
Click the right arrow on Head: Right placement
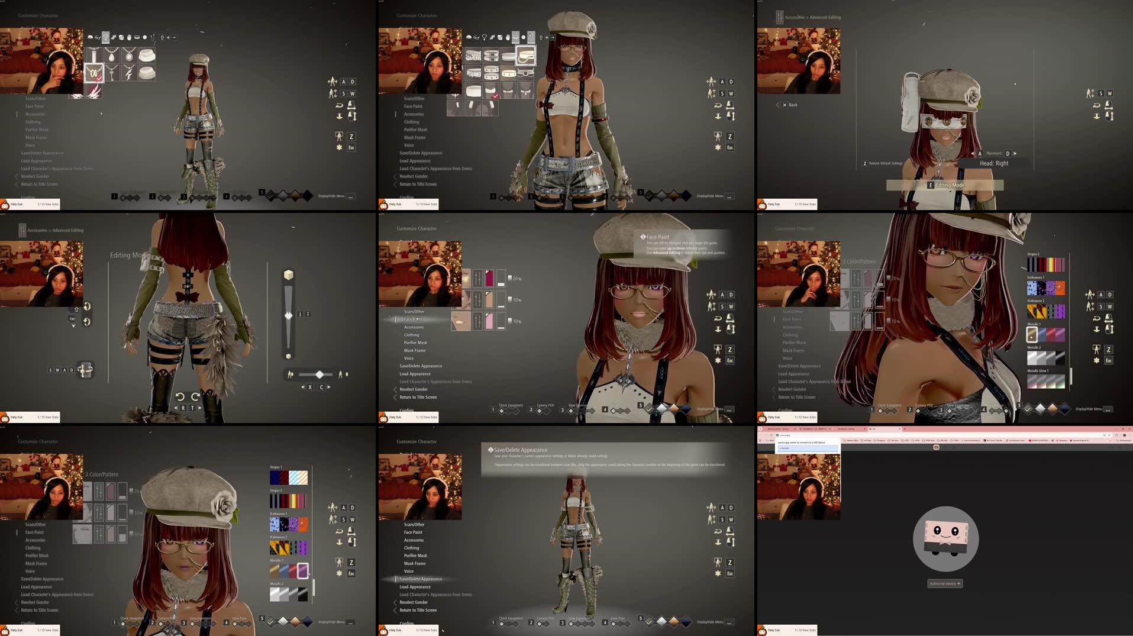click(x=1015, y=154)
